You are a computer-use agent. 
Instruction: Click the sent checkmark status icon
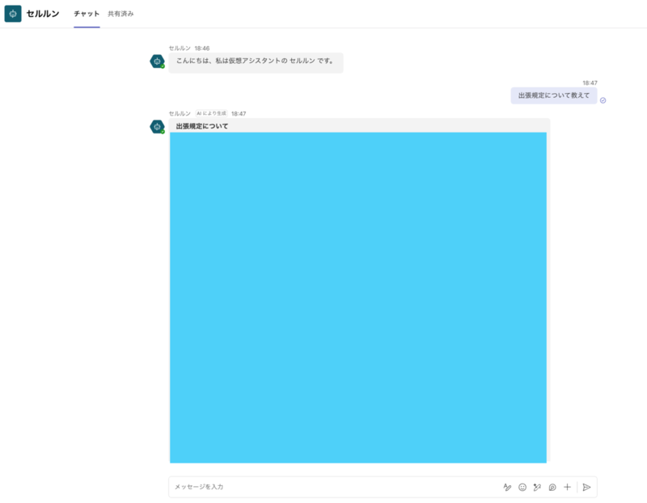pyautogui.click(x=603, y=100)
